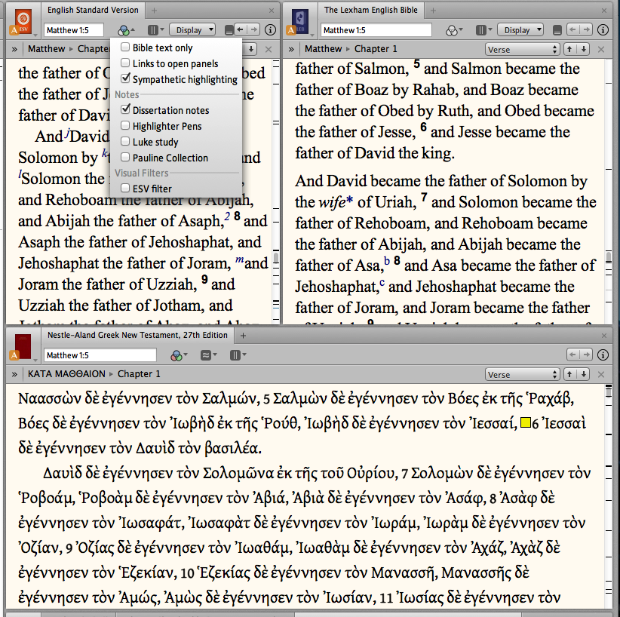Jump to previous verse in Lexham panel
The width and height of the screenshot is (620, 617).
569,49
